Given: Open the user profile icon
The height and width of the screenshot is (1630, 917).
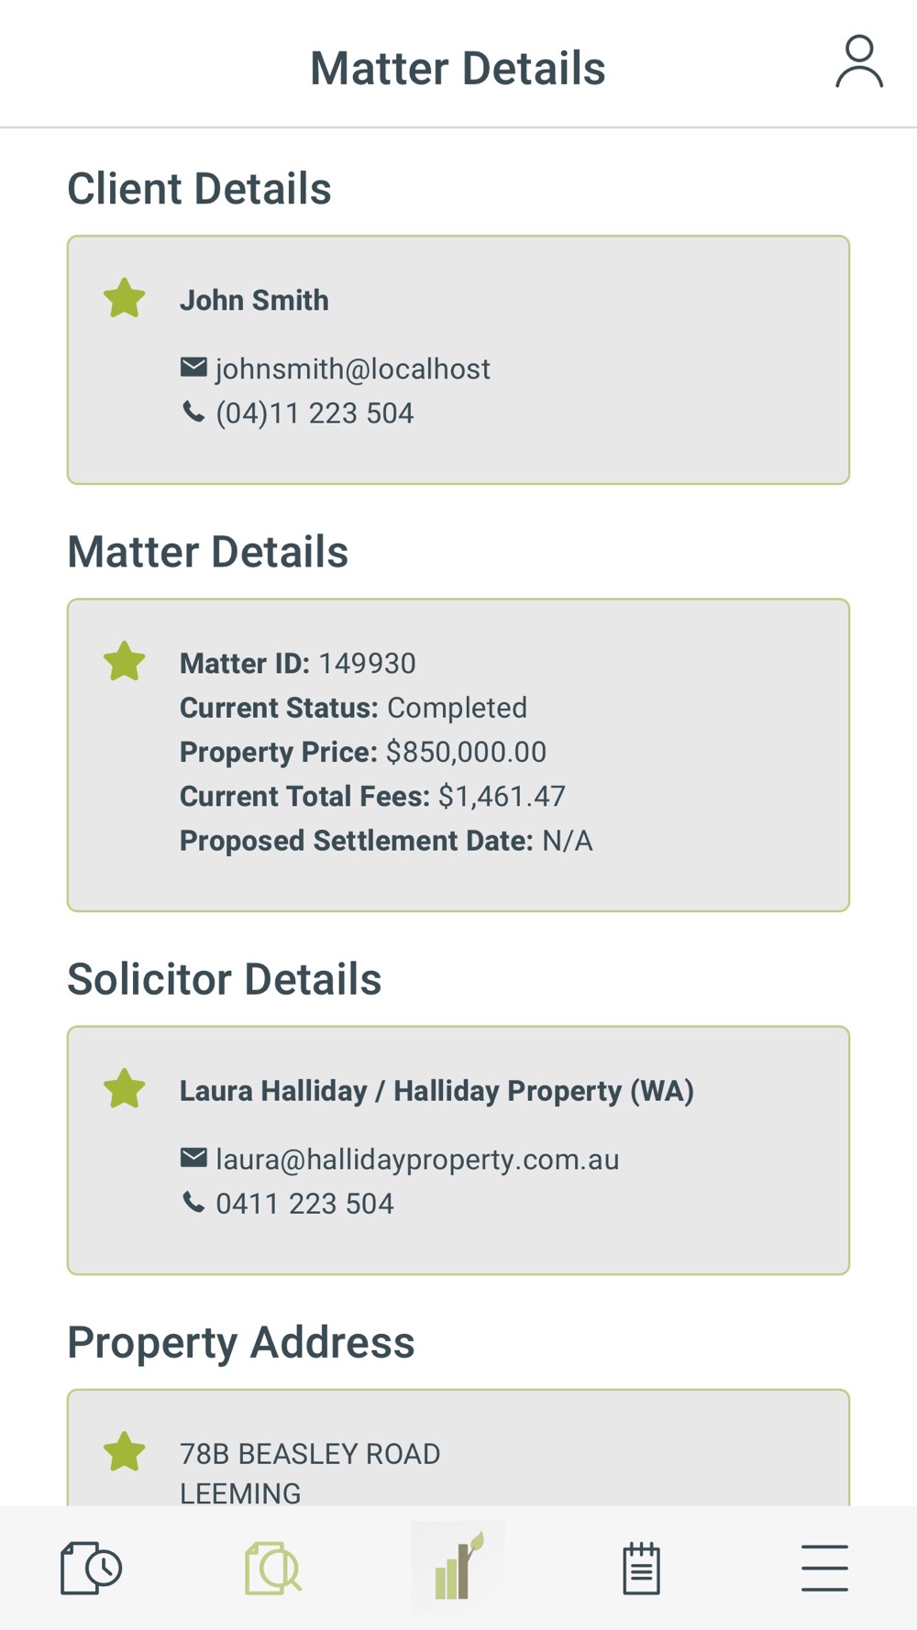Looking at the screenshot, I should 859,61.
